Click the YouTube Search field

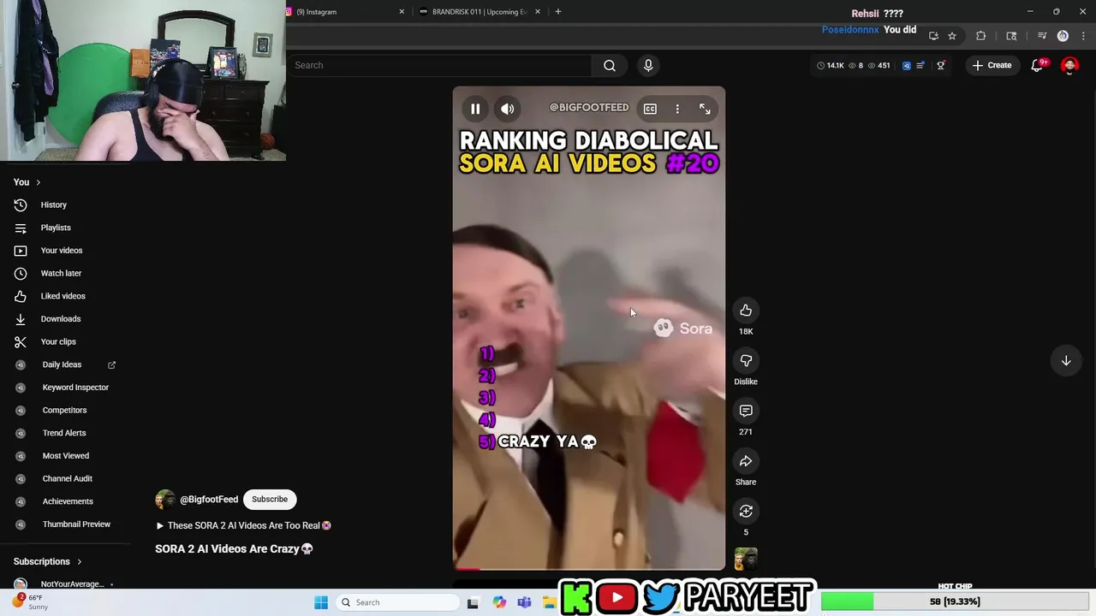click(x=439, y=65)
